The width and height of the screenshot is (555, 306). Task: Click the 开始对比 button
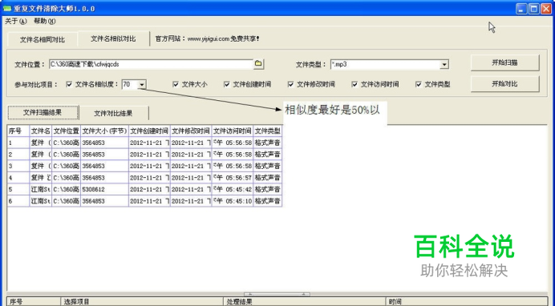point(504,84)
